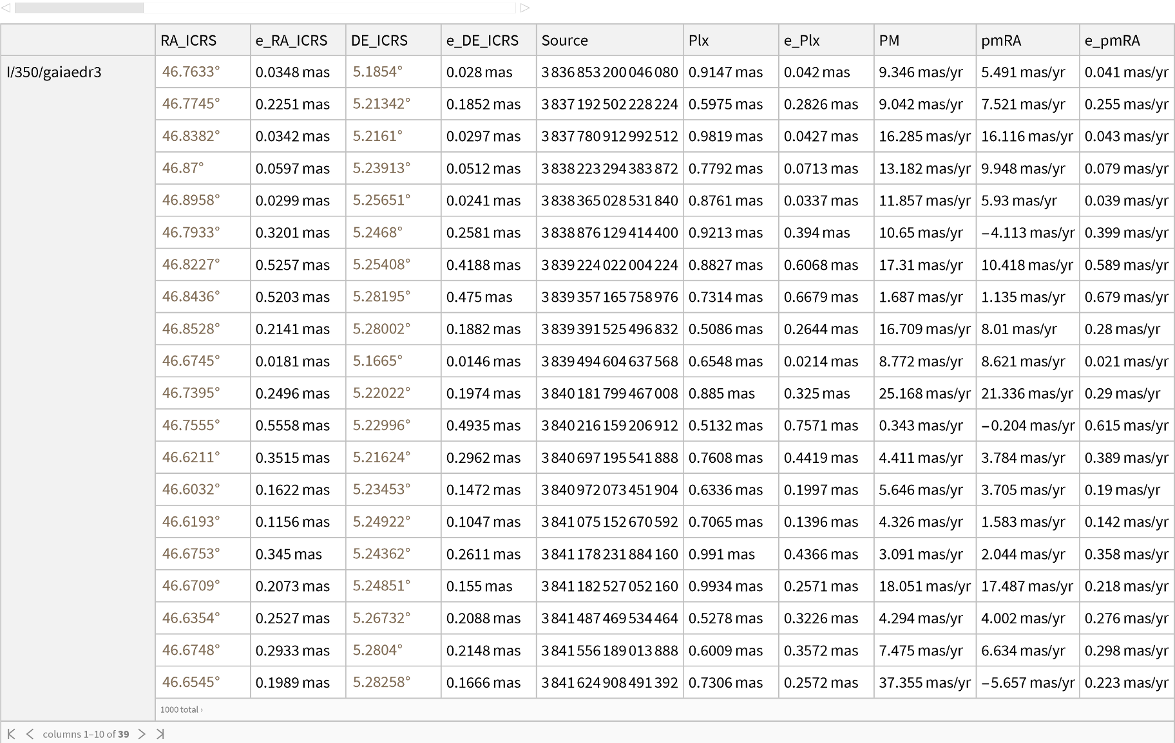This screenshot has height=743, width=1175.
Task: Expand the 1000 total rows indicator
Action: (181, 710)
